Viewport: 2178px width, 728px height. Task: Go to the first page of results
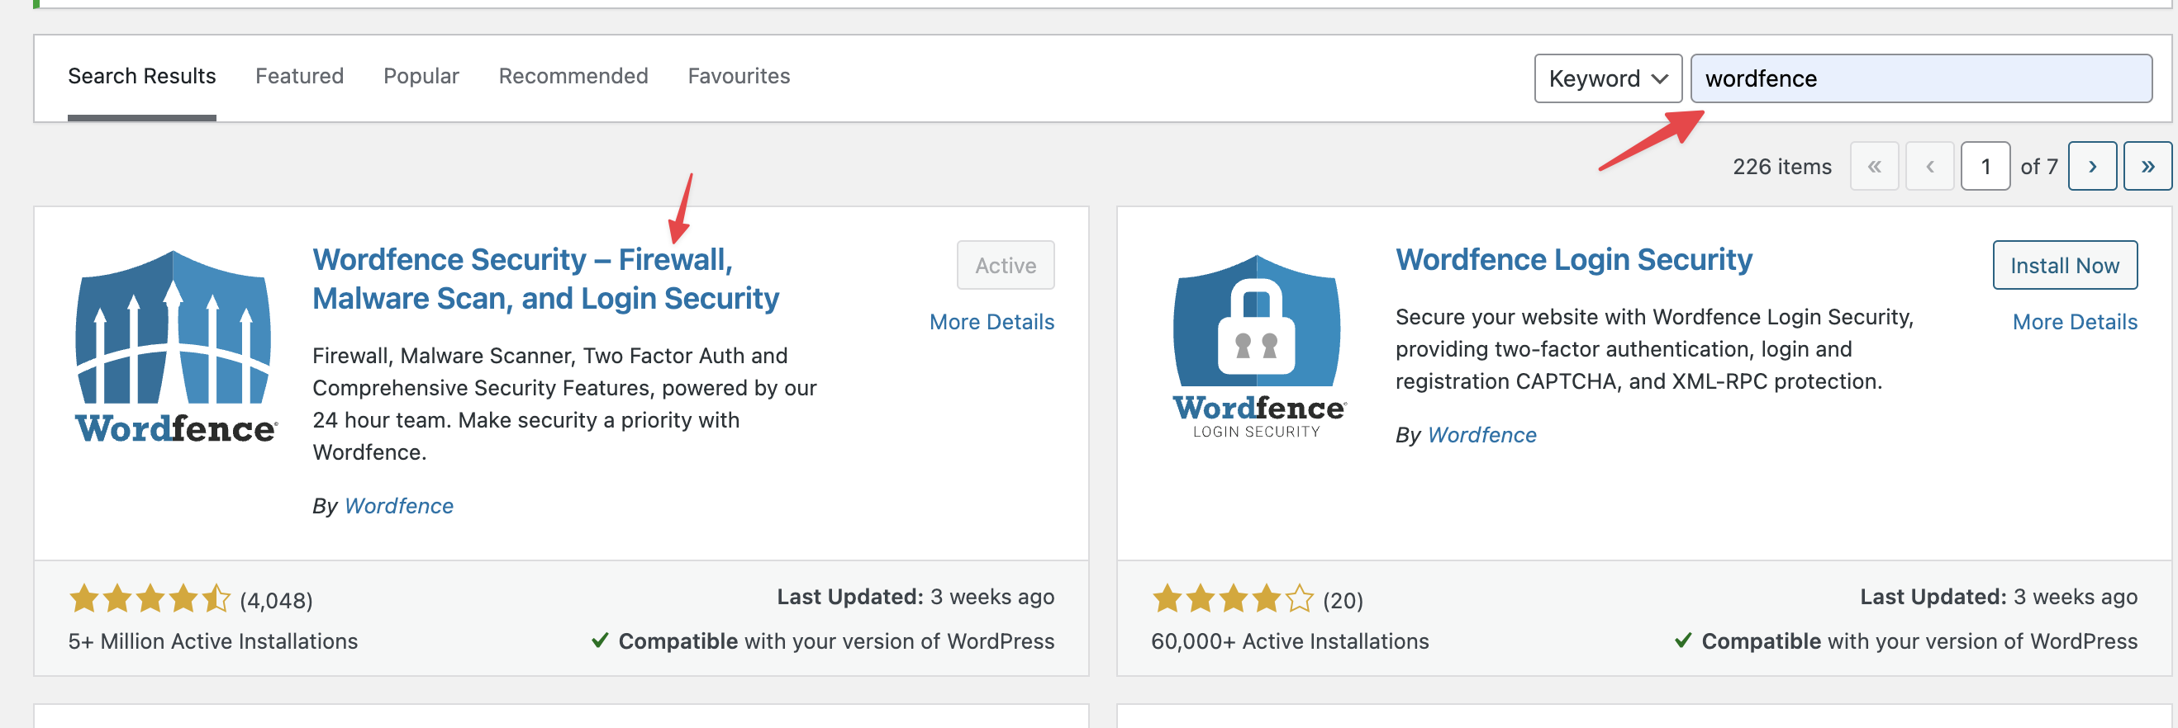(1875, 167)
